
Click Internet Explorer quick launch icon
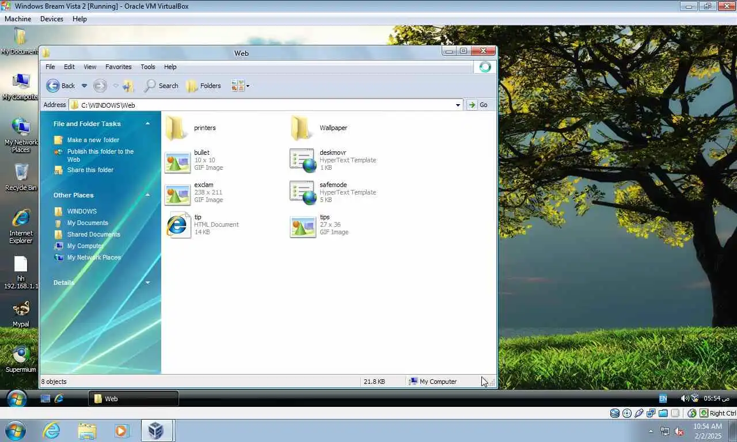[59, 398]
